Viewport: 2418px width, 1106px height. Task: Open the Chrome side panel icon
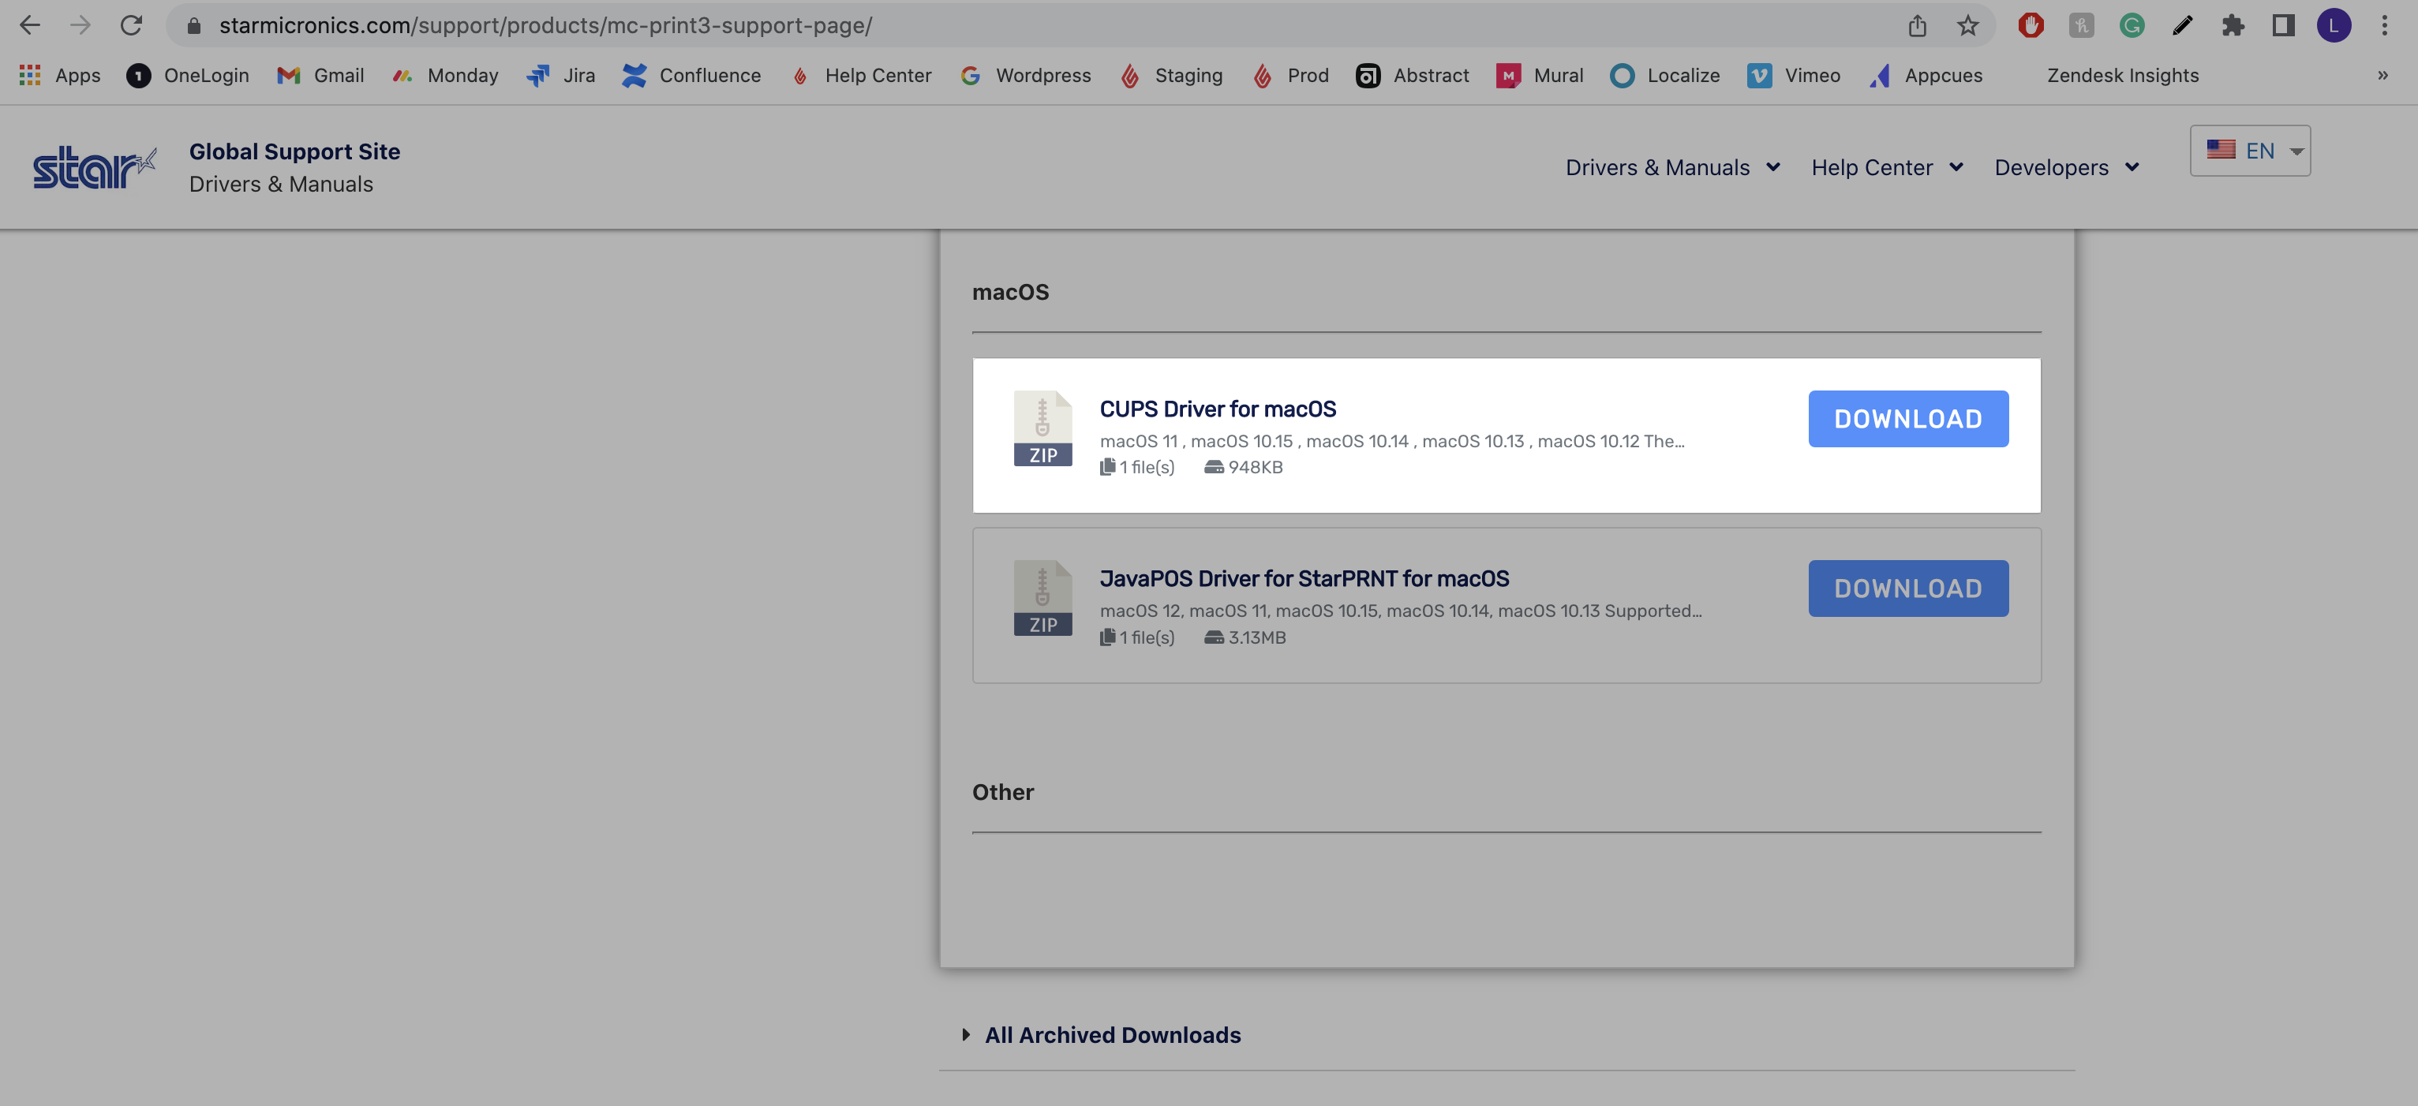pyautogui.click(x=2283, y=25)
